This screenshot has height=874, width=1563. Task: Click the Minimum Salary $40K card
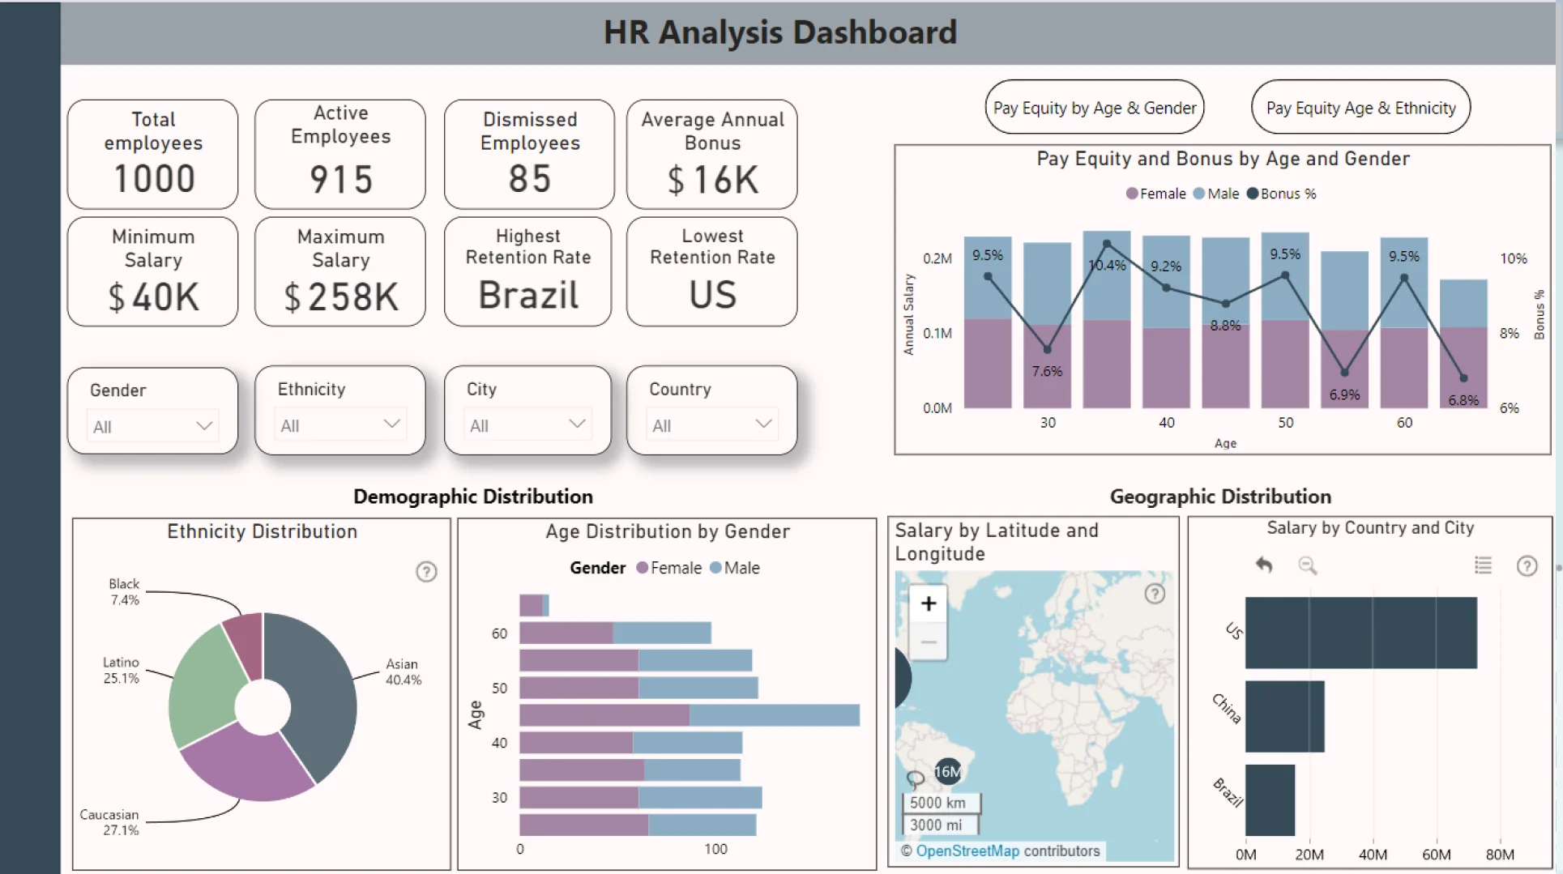pyautogui.click(x=152, y=271)
